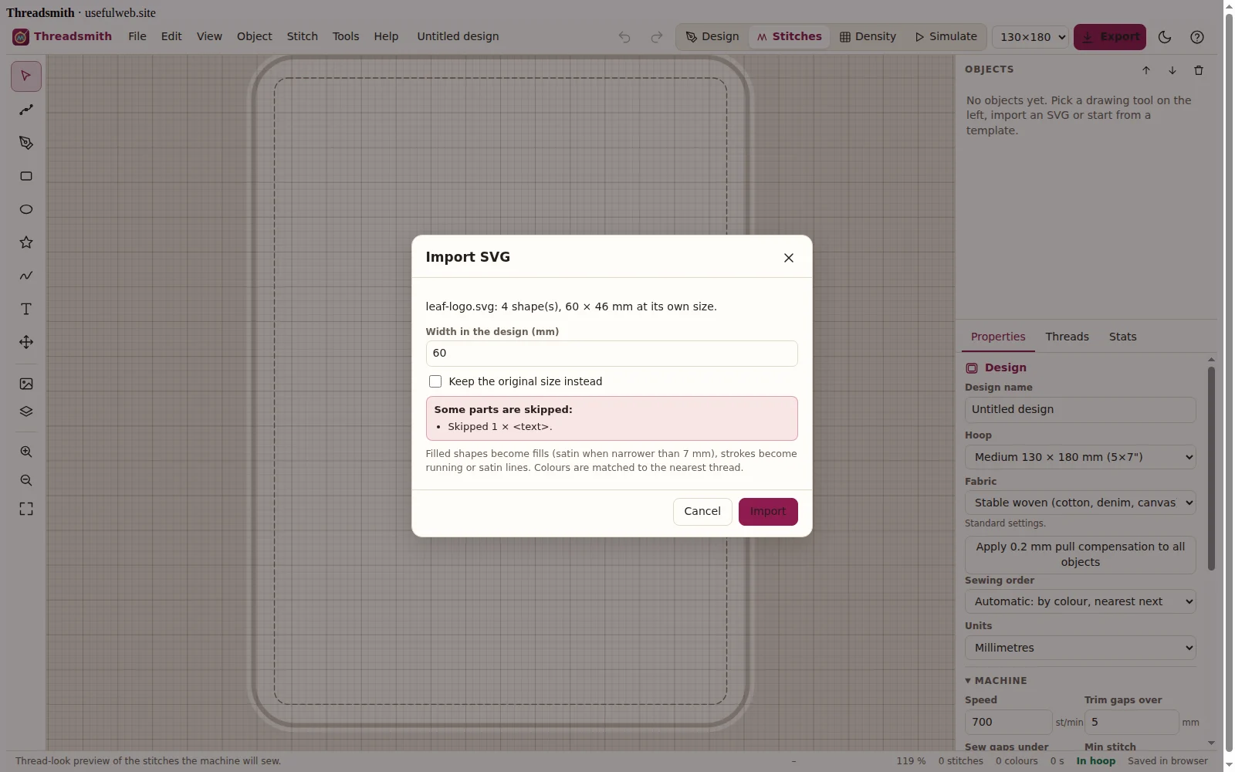Click the Design name input field
The image size is (1235, 772).
tap(1080, 410)
